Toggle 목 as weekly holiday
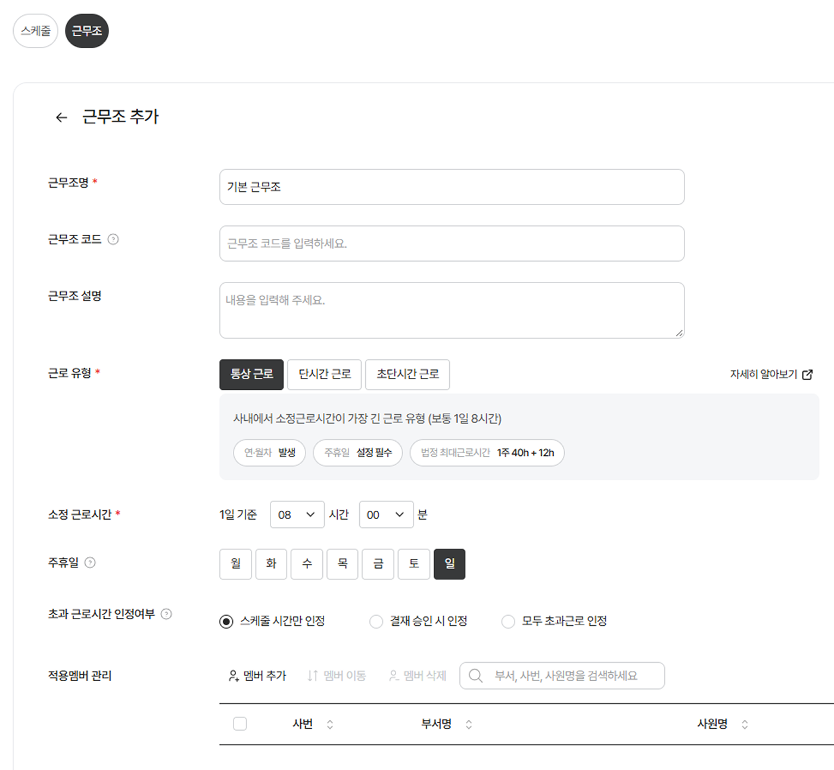This screenshot has width=834, height=770. 343,564
